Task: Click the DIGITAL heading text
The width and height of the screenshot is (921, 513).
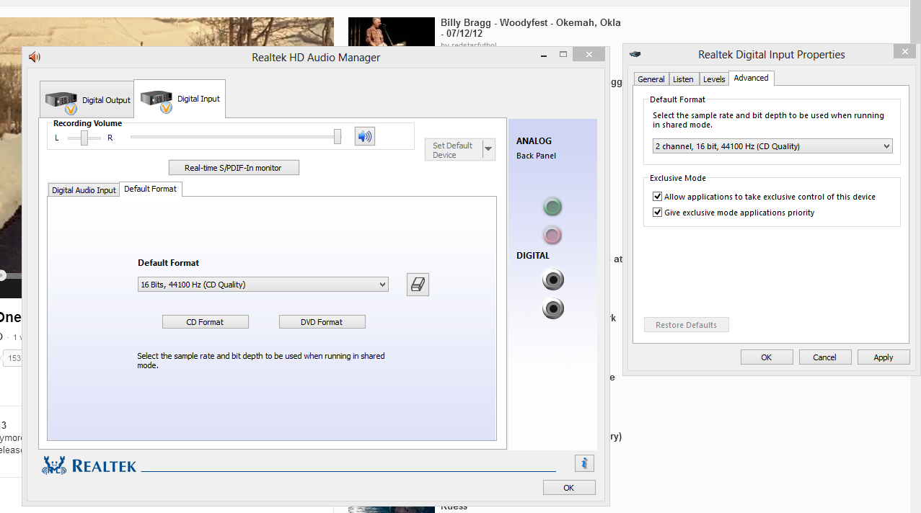Action: [533, 256]
